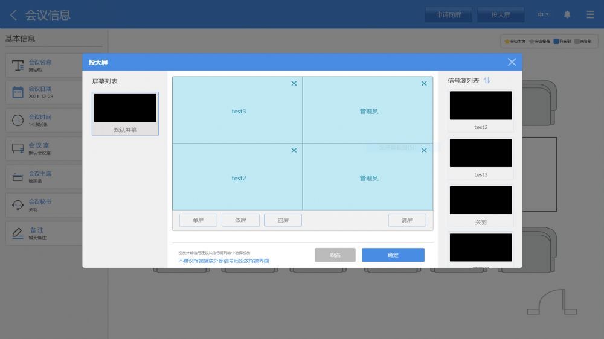Screen dimensions: 604x339
Task: Switch layout to 单屏 single screen
Action: point(198,220)
